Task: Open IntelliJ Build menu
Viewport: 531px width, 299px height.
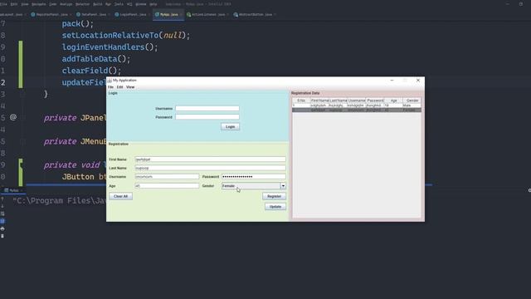Action: tap(98, 4)
